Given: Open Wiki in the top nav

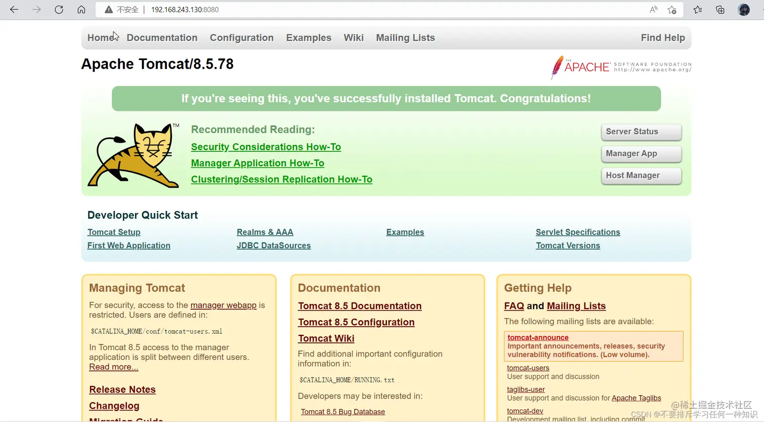Looking at the screenshot, I should coord(354,38).
